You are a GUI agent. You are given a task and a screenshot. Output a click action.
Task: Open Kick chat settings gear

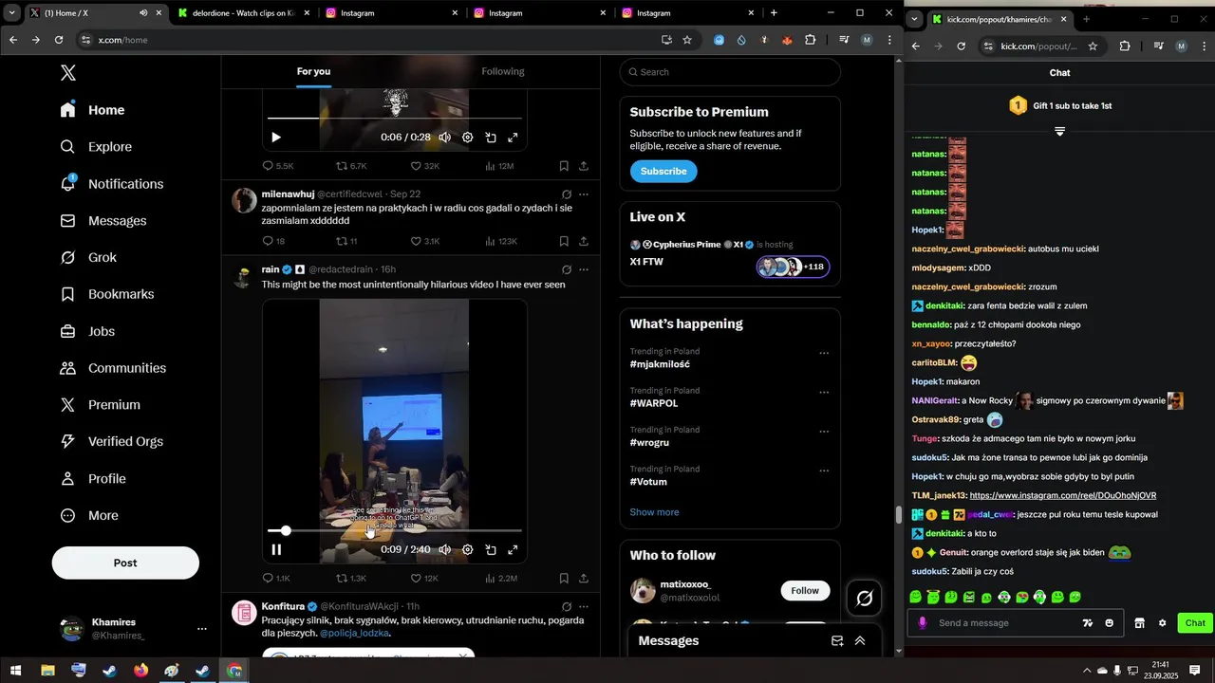click(1163, 623)
